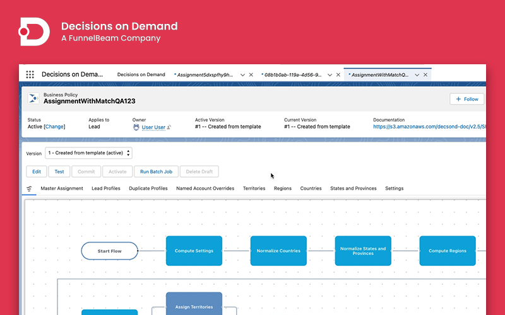This screenshot has width=505, height=315.
Task: Open the 08b1b0ab-119a-4d56 tab dropdown chevron
Action: 330,75
